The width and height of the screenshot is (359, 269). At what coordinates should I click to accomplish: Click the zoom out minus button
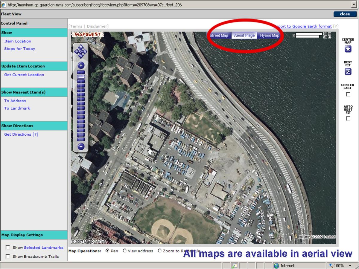click(x=81, y=146)
